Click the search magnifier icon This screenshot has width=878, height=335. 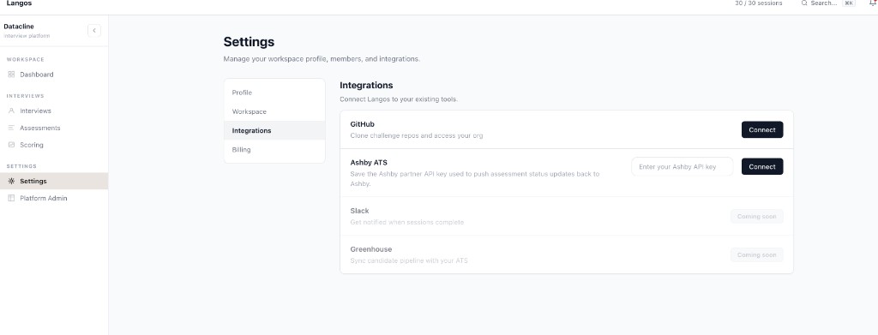(804, 3)
